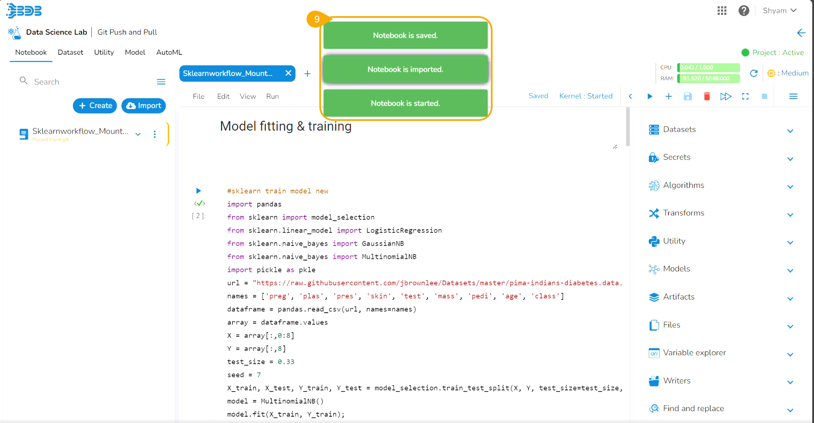Refresh CPU and RAM resource usage
Image resolution: width=814 pixels, height=423 pixels.
[754, 73]
